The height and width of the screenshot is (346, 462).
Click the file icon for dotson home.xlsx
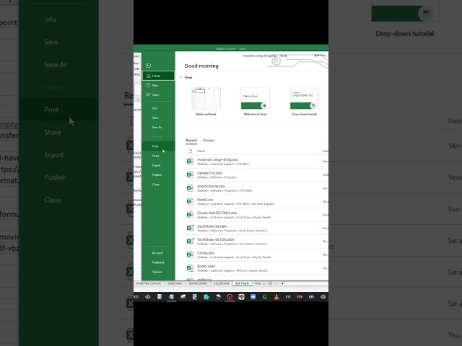click(x=190, y=188)
